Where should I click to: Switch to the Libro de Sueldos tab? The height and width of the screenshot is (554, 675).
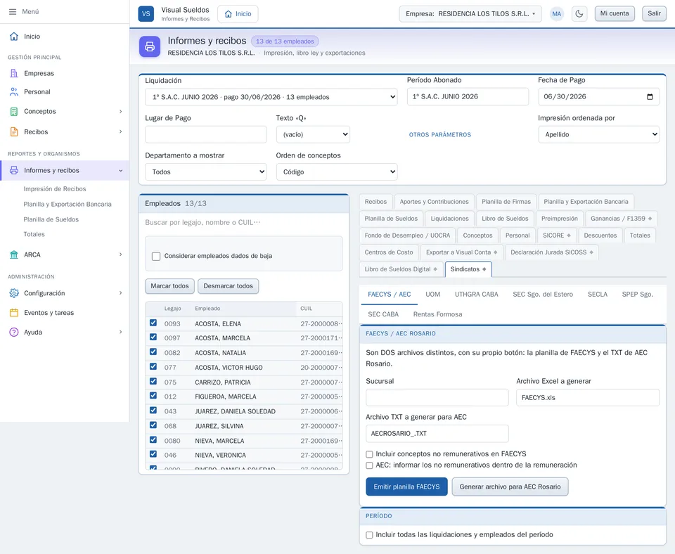[x=505, y=219]
